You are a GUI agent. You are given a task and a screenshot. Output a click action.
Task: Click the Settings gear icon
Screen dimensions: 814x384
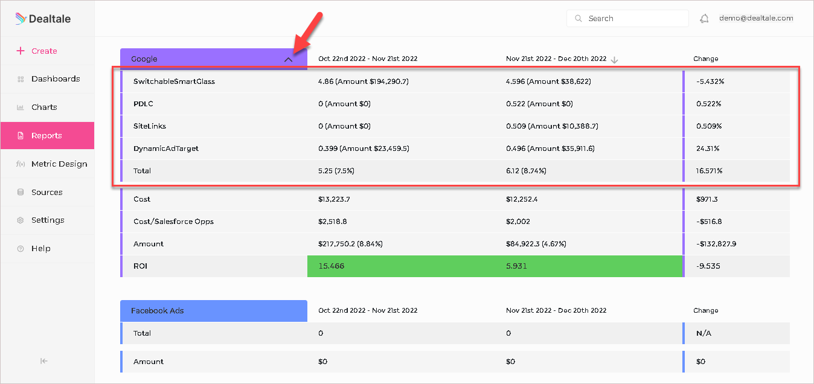coord(21,220)
